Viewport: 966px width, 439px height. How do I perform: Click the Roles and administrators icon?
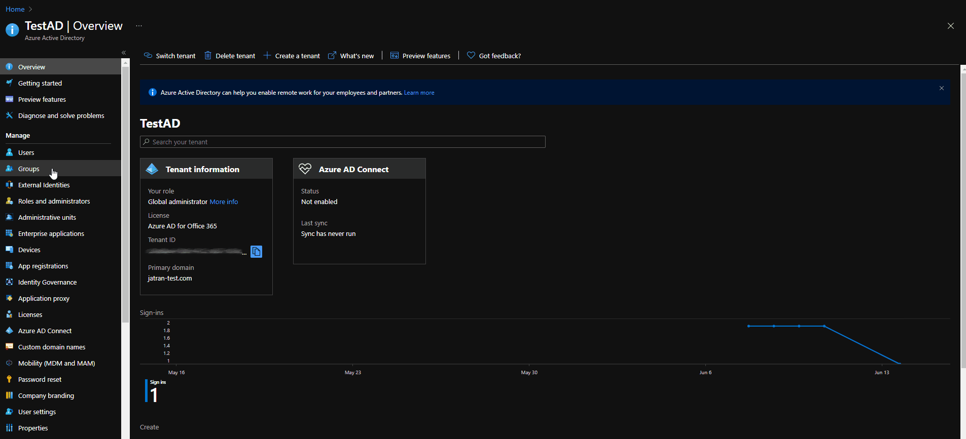click(x=9, y=201)
